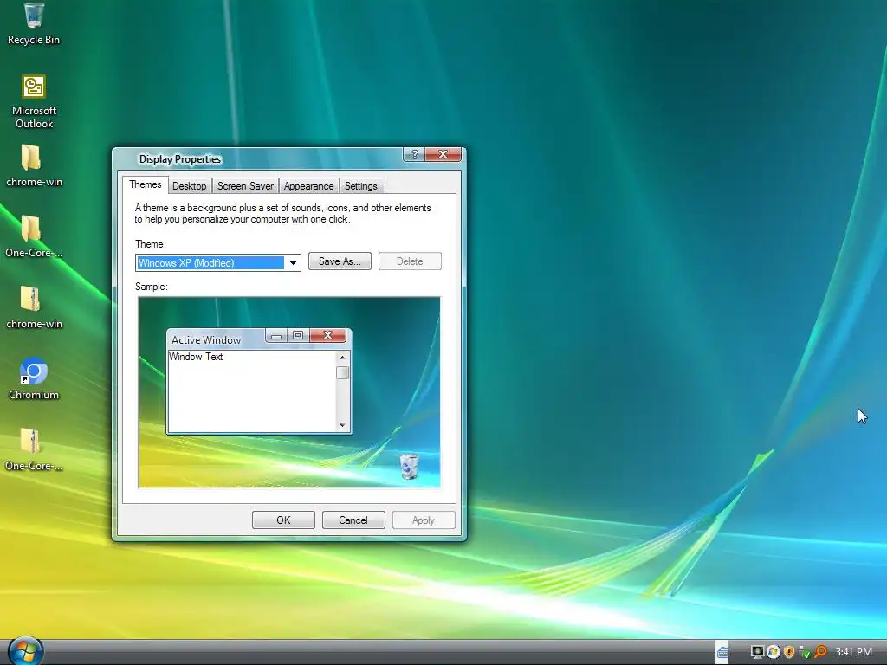Go to the Settings tab

coord(361,186)
